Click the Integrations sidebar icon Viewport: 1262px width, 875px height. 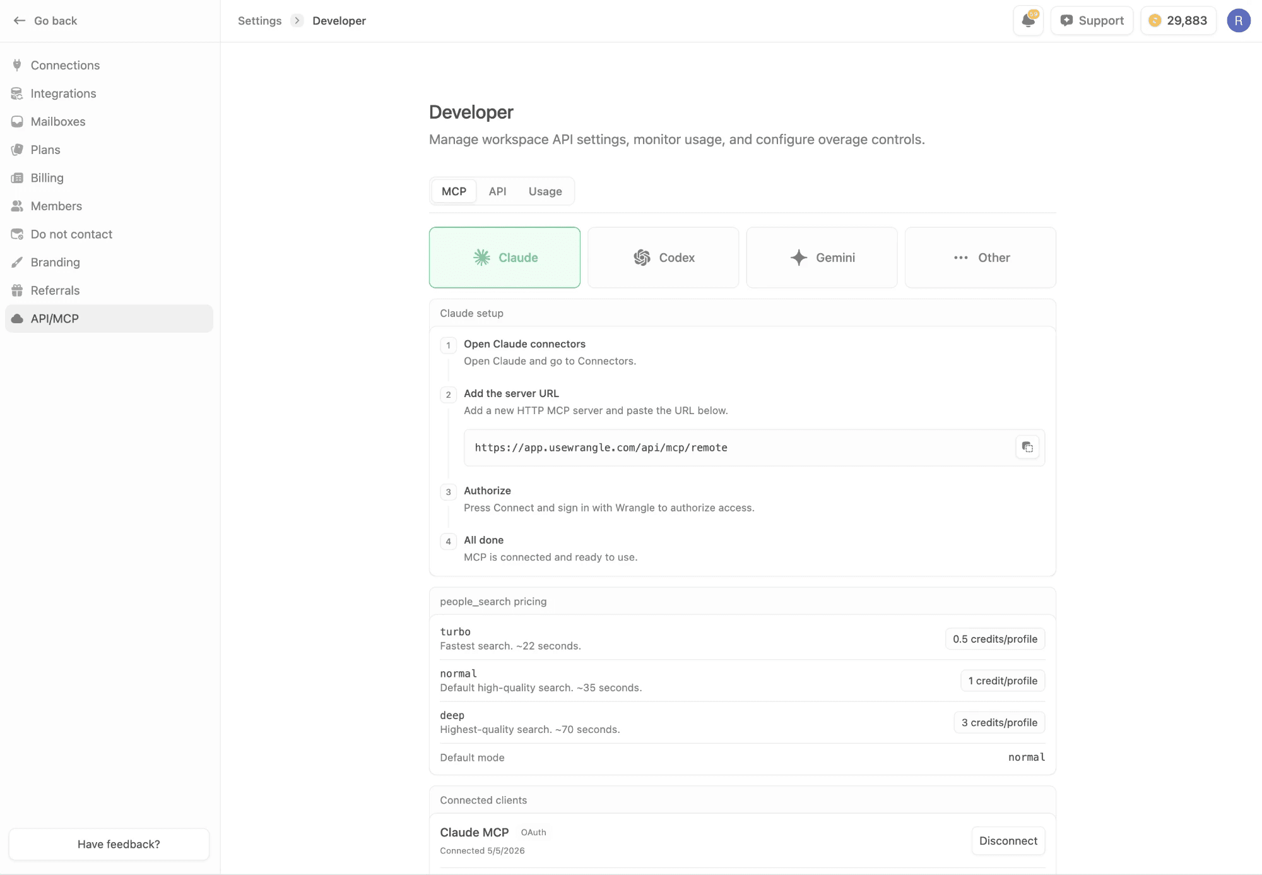click(17, 93)
